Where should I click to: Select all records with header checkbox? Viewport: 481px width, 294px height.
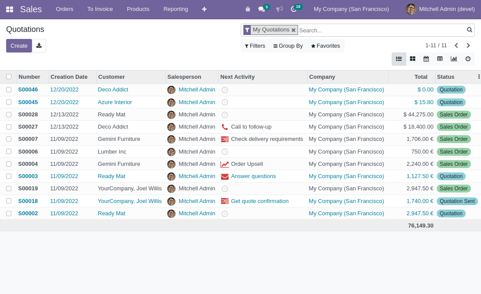9,77
